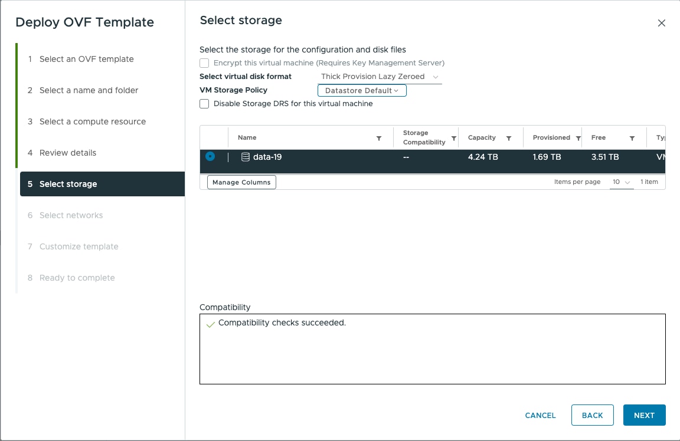The height and width of the screenshot is (441, 680).
Task: Click the 1 item count label
Action: tap(649, 182)
